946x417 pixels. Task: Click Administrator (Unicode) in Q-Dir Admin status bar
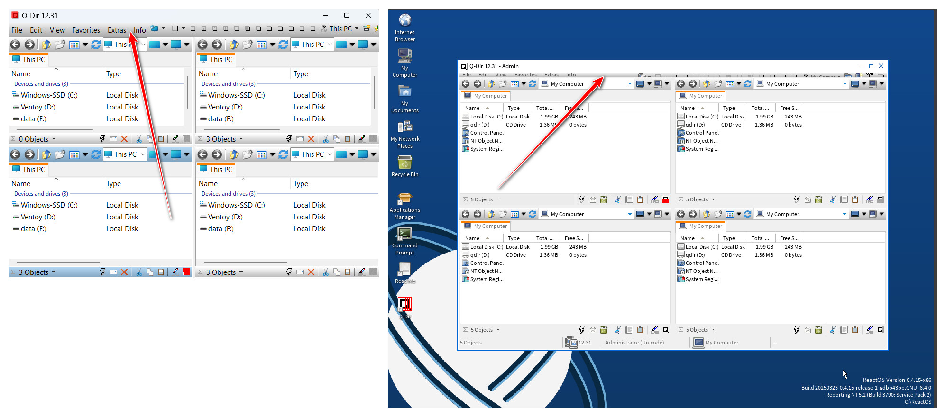634,343
